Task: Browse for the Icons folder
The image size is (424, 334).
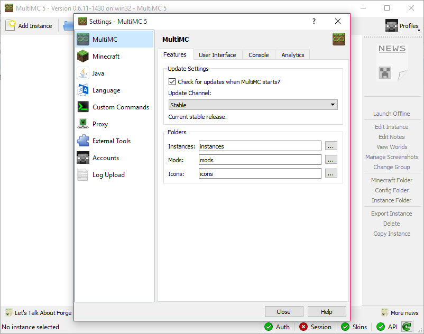Action: point(331,173)
